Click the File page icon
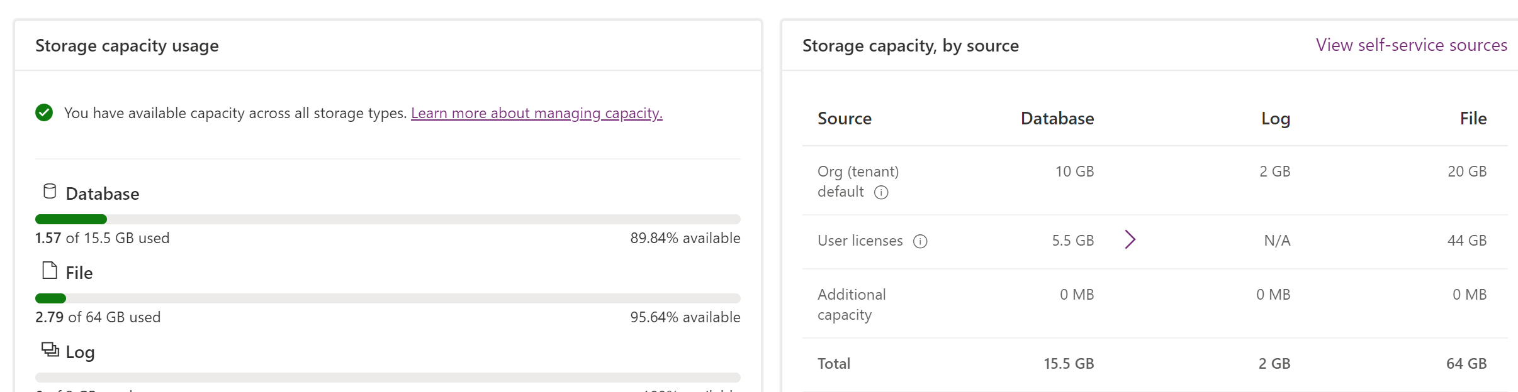The width and height of the screenshot is (1518, 392). click(50, 271)
